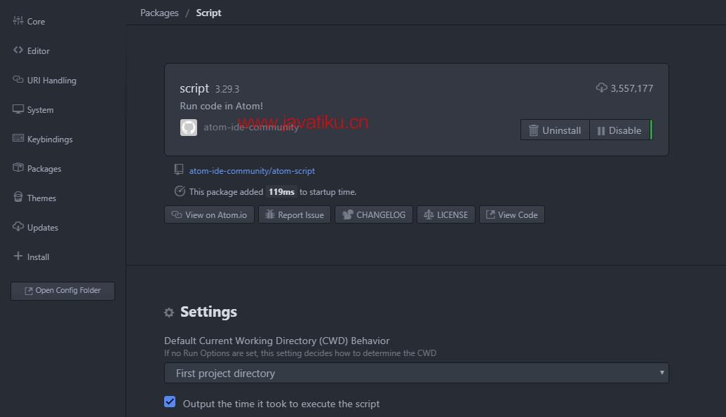Disable the script package
Image resolution: width=726 pixels, height=417 pixels.
(619, 130)
